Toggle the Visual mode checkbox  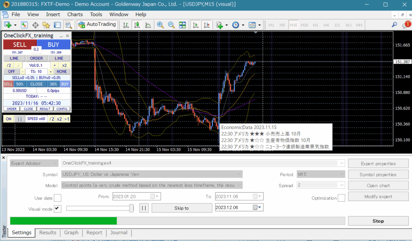pos(58,208)
